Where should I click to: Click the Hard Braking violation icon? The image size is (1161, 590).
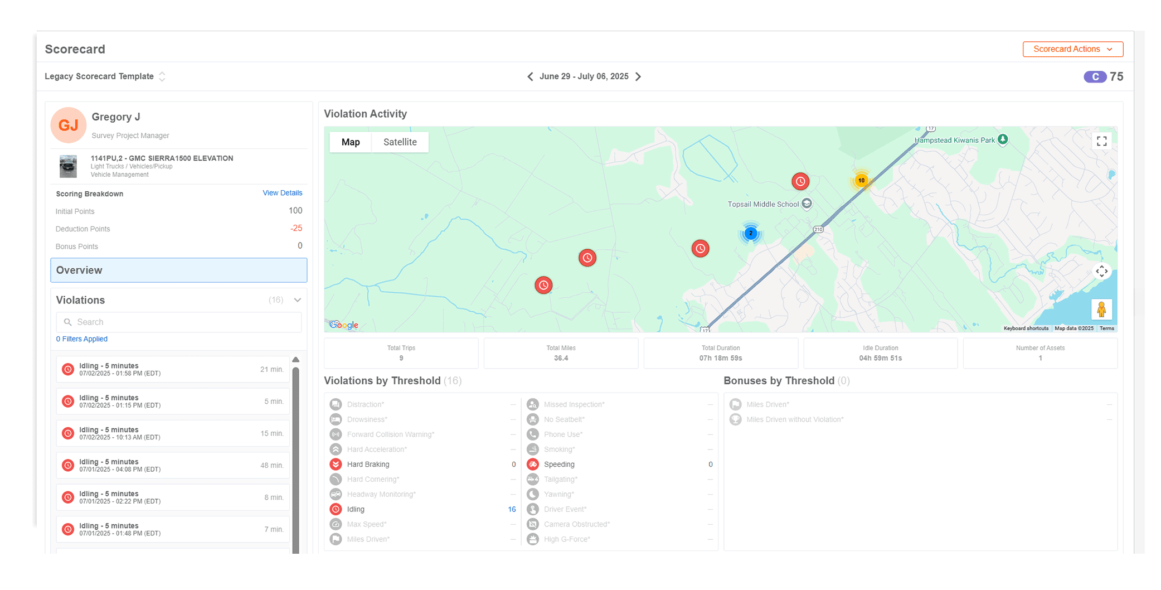336,465
